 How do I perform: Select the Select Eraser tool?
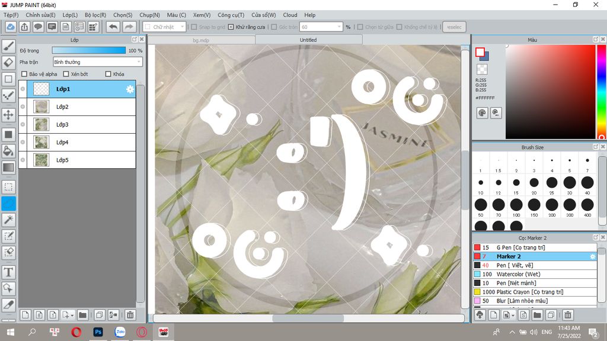(8, 252)
